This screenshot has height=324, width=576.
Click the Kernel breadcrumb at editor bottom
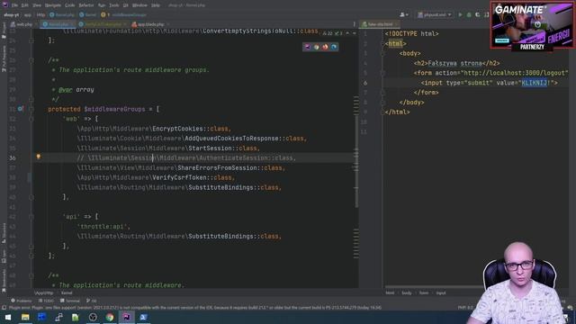point(67,293)
